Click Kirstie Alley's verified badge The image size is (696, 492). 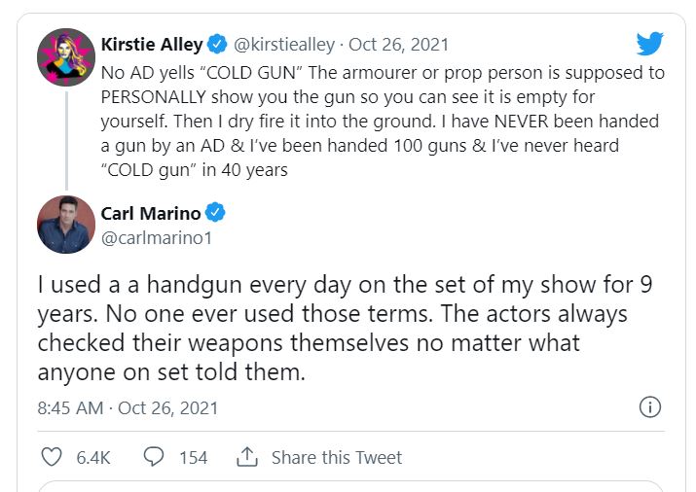(219, 44)
